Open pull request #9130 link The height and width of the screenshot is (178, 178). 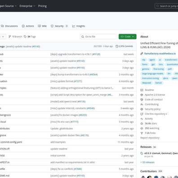81,102
